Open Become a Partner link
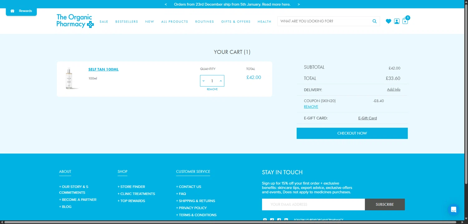 (x=78, y=200)
